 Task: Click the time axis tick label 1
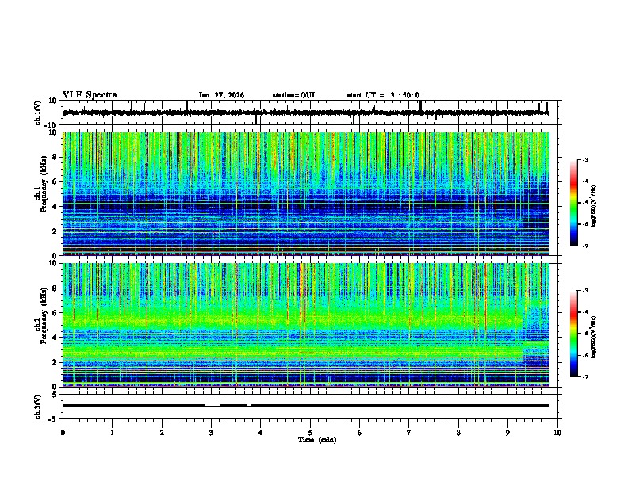click(112, 433)
